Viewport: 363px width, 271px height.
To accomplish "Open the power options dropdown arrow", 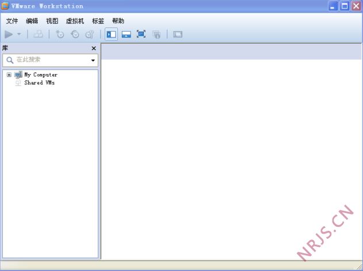I will coord(19,34).
